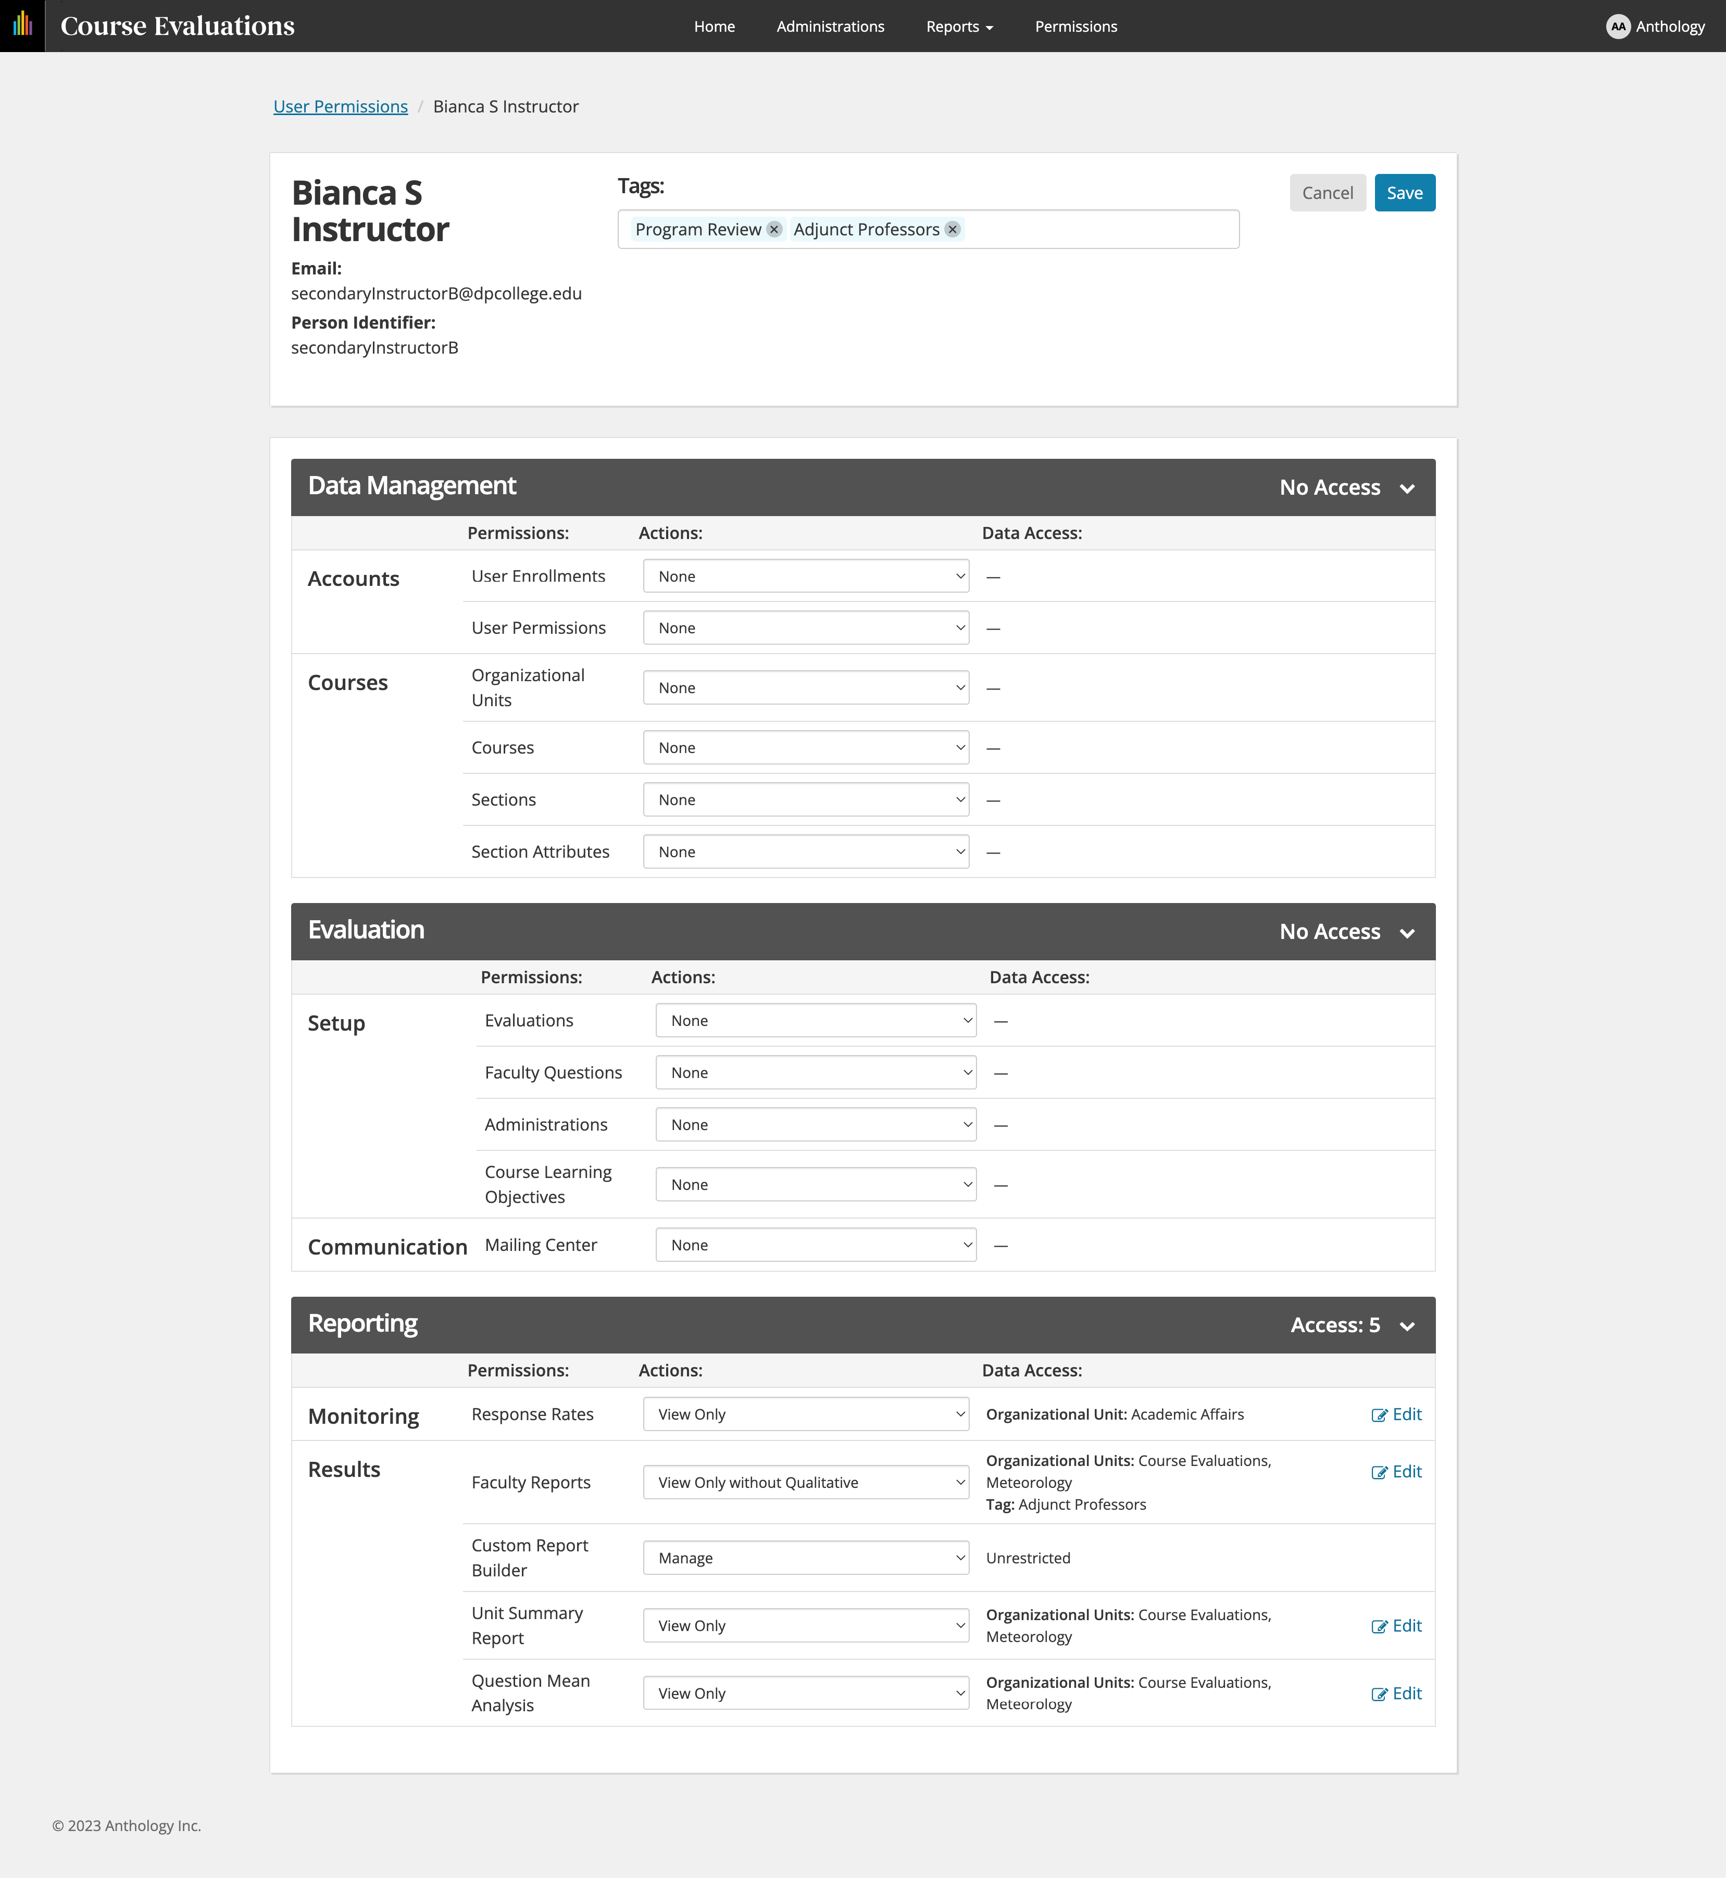Remove the Adjunct Professors tag
The height and width of the screenshot is (1880, 1726).
pyautogui.click(x=953, y=230)
